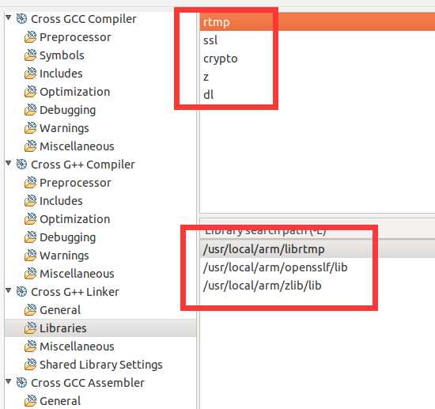Open General under Cross G++ Linker

60,310
